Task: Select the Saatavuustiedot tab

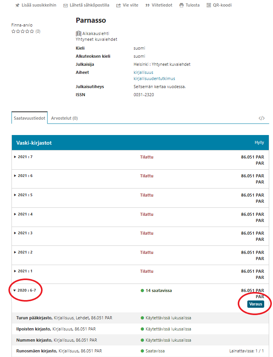Action: (x=30, y=118)
